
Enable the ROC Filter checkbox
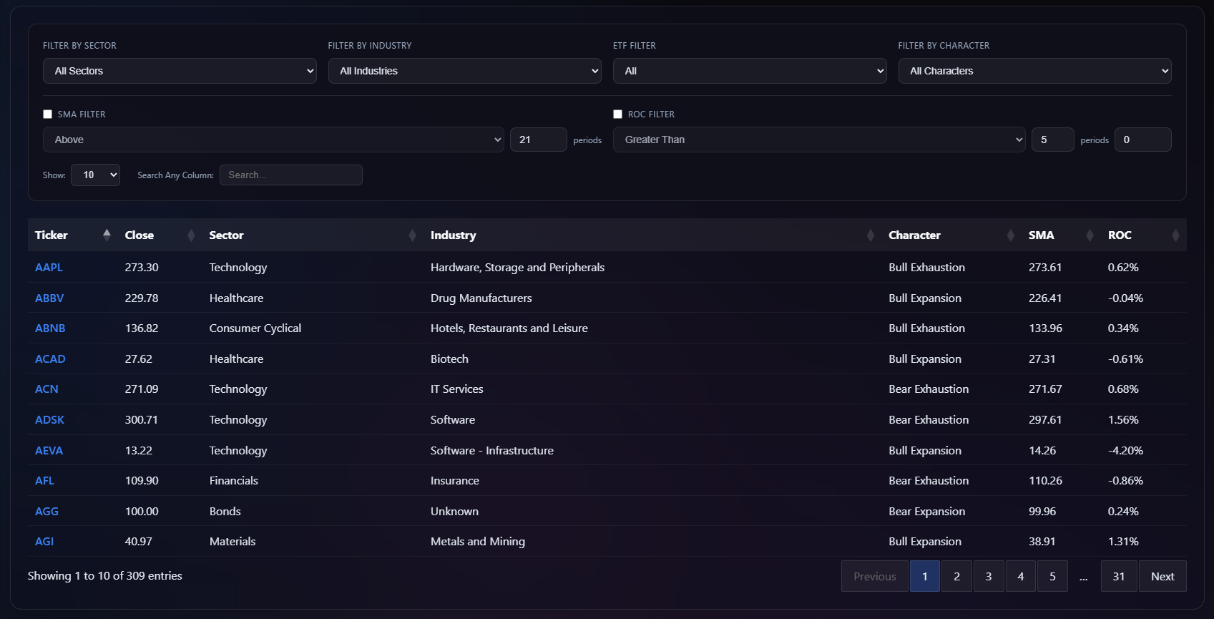(x=618, y=114)
